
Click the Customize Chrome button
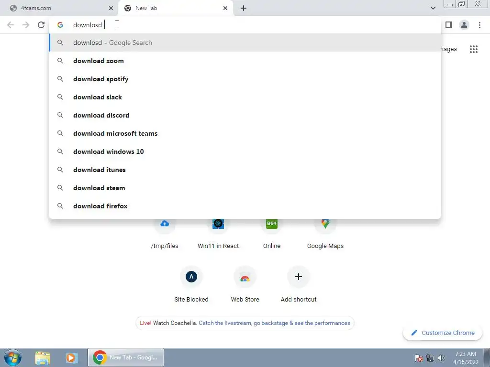(444, 333)
